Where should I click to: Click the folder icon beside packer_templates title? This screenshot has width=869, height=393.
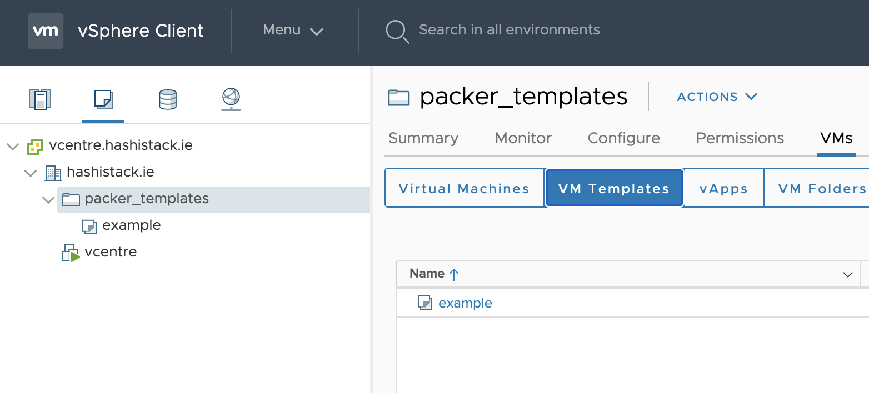coord(399,98)
